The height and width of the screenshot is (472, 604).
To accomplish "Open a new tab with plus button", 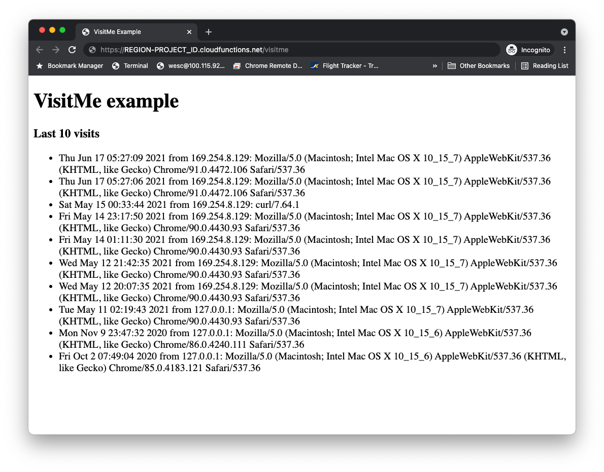I will [209, 32].
